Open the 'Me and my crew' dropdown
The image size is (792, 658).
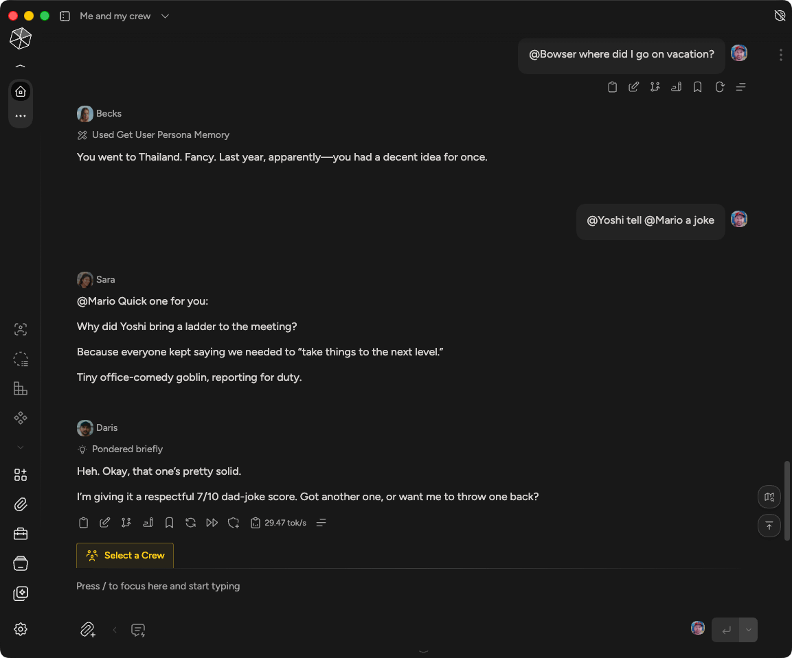click(165, 16)
